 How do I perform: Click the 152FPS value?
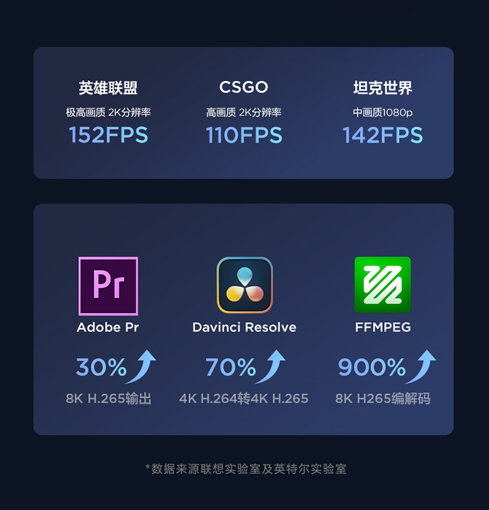click(109, 135)
